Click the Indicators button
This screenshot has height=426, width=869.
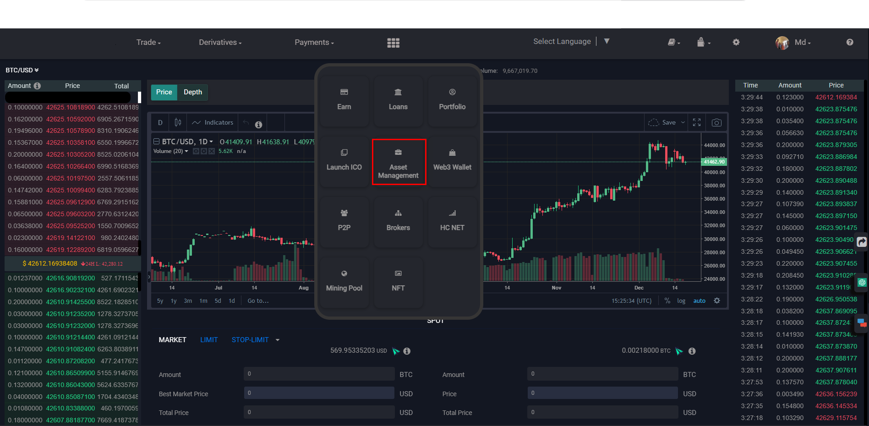213,122
